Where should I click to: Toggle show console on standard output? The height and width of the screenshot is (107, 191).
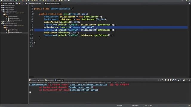[x=173, y=80]
